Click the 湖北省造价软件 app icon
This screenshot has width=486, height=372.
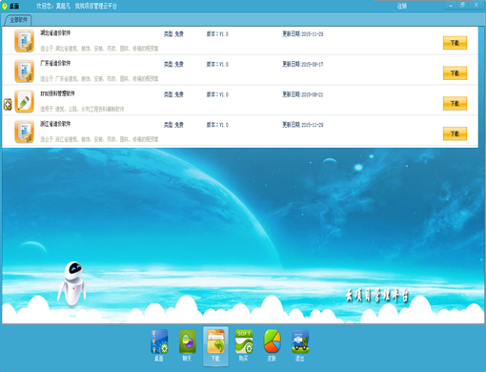click(x=24, y=41)
